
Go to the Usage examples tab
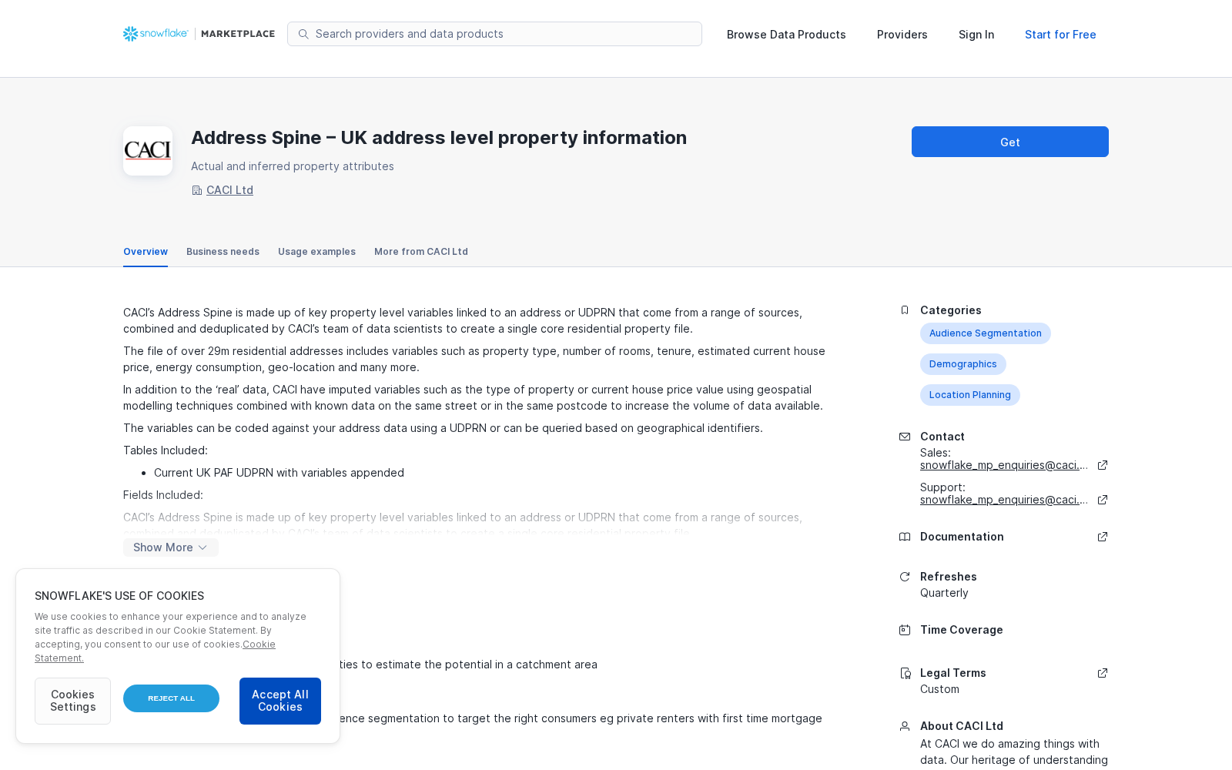[x=316, y=252]
